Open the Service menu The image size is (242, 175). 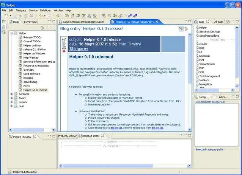coord(33,11)
